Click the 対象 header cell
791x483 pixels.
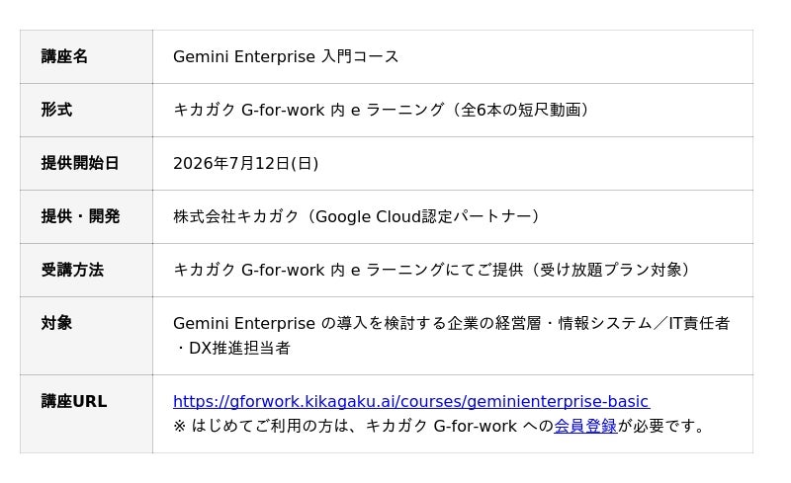(x=86, y=336)
